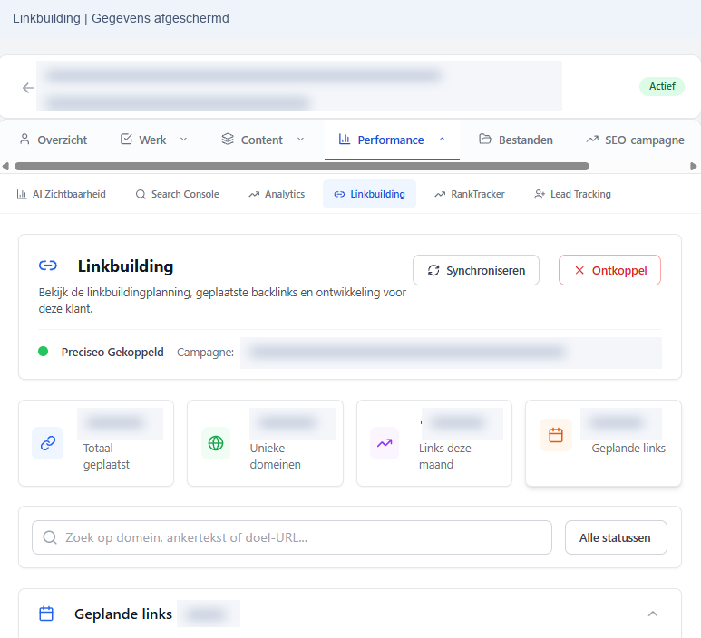Image resolution: width=701 pixels, height=638 pixels.
Task: Open Analytics sub-tab
Action: (x=277, y=194)
